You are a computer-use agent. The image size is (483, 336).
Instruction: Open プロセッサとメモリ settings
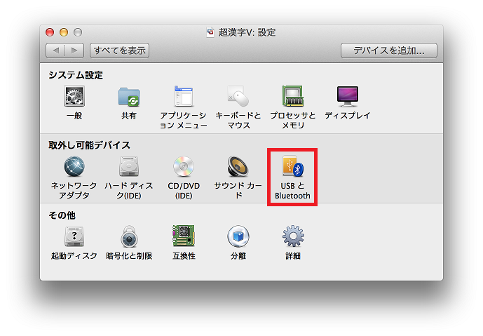coord(293,97)
